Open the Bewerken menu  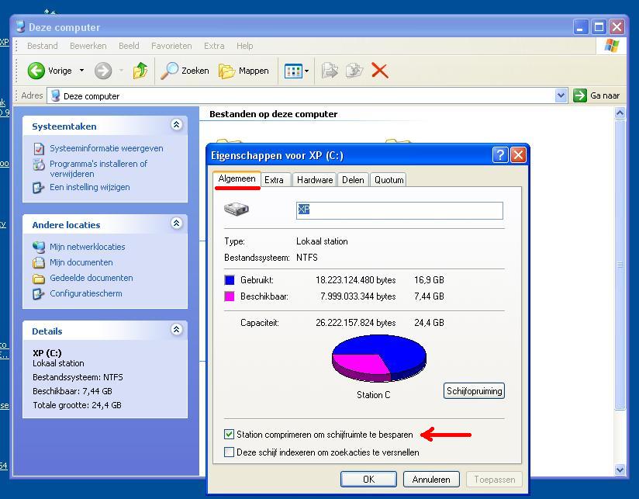pos(88,46)
